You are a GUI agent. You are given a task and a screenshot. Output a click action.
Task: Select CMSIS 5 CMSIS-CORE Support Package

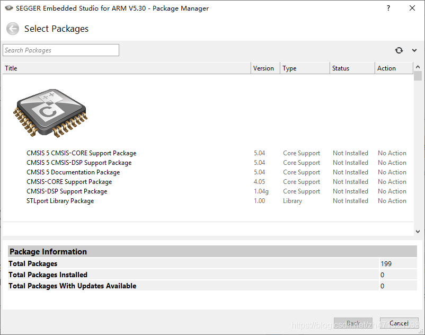[x=81, y=153]
